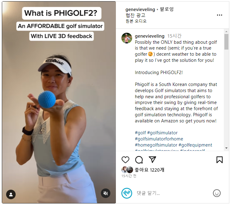
Task: Open genevieveling profile link in header
Action: click(x=140, y=9)
